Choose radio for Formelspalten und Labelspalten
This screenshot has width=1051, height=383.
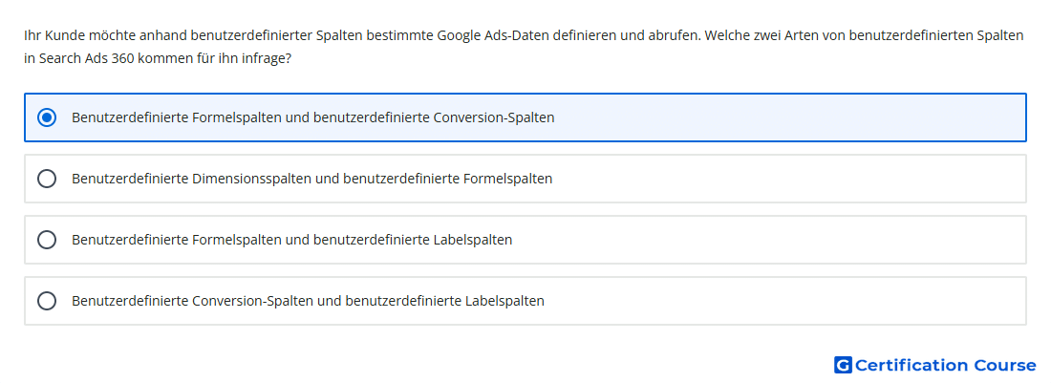[x=47, y=240]
